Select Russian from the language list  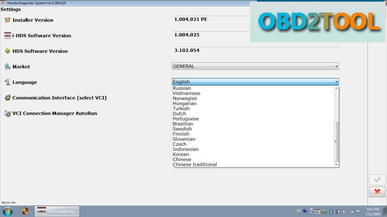click(182, 88)
